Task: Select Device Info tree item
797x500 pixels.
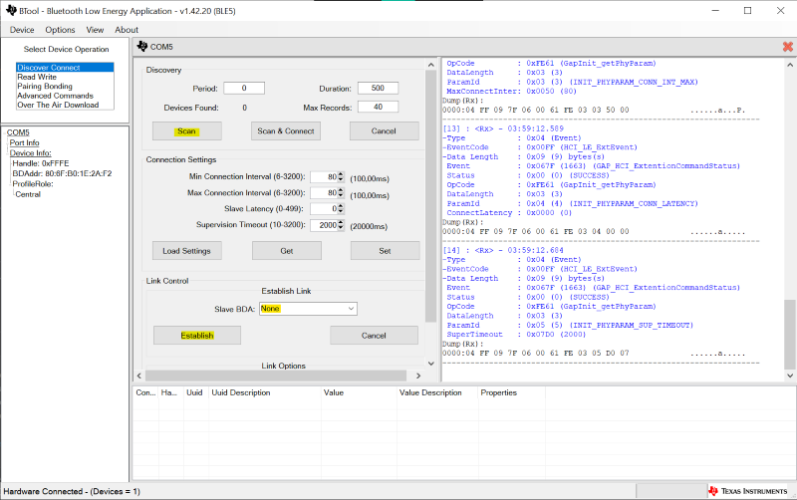Action: click(x=31, y=153)
